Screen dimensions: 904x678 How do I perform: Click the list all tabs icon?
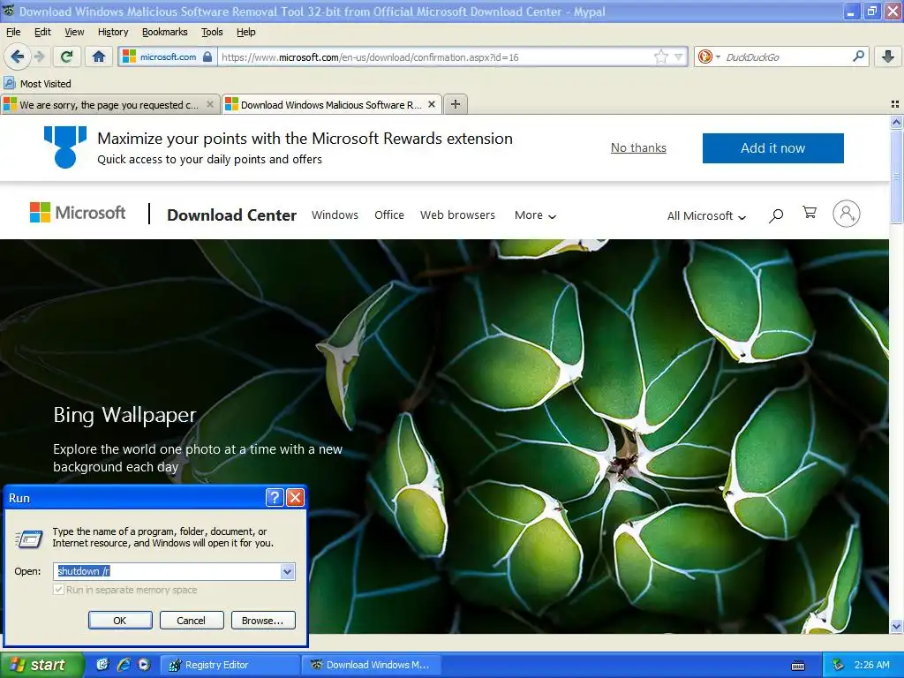(895, 104)
